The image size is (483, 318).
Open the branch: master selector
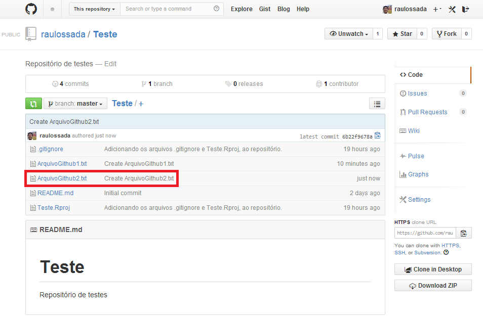point(75,104)
